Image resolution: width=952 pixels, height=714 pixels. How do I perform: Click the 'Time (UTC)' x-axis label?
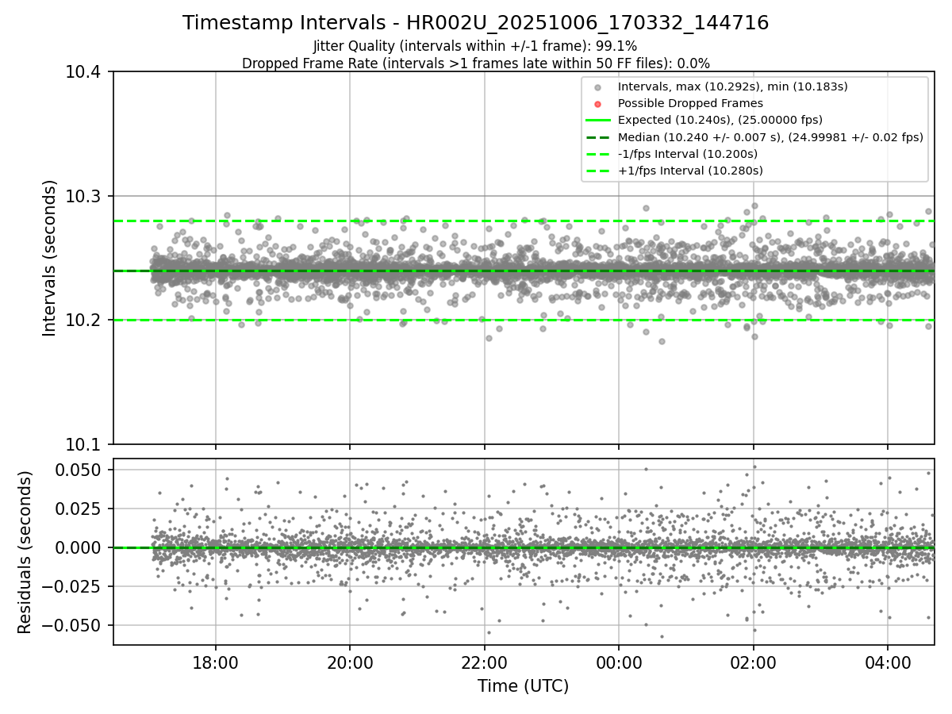[x=523, y=686]
